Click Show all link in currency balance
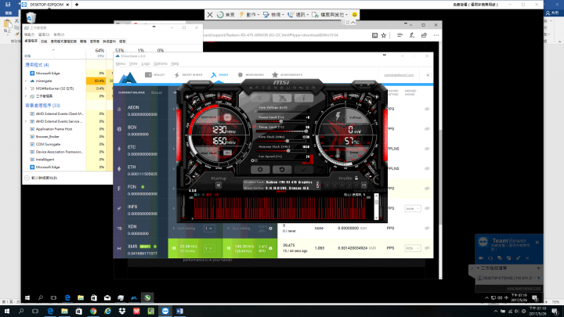This screenshot has width=564, height=317. tap(157, 92)
